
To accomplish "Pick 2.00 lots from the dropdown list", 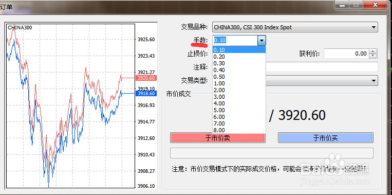I will click(x=239, y=90).
